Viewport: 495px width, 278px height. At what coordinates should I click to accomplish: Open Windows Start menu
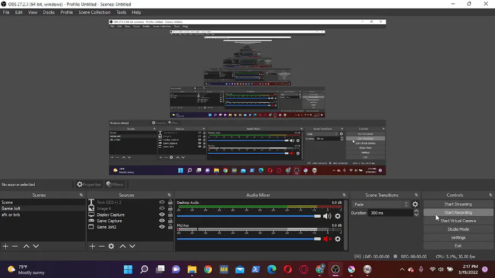pyautogui.click(x=128, y=270)
